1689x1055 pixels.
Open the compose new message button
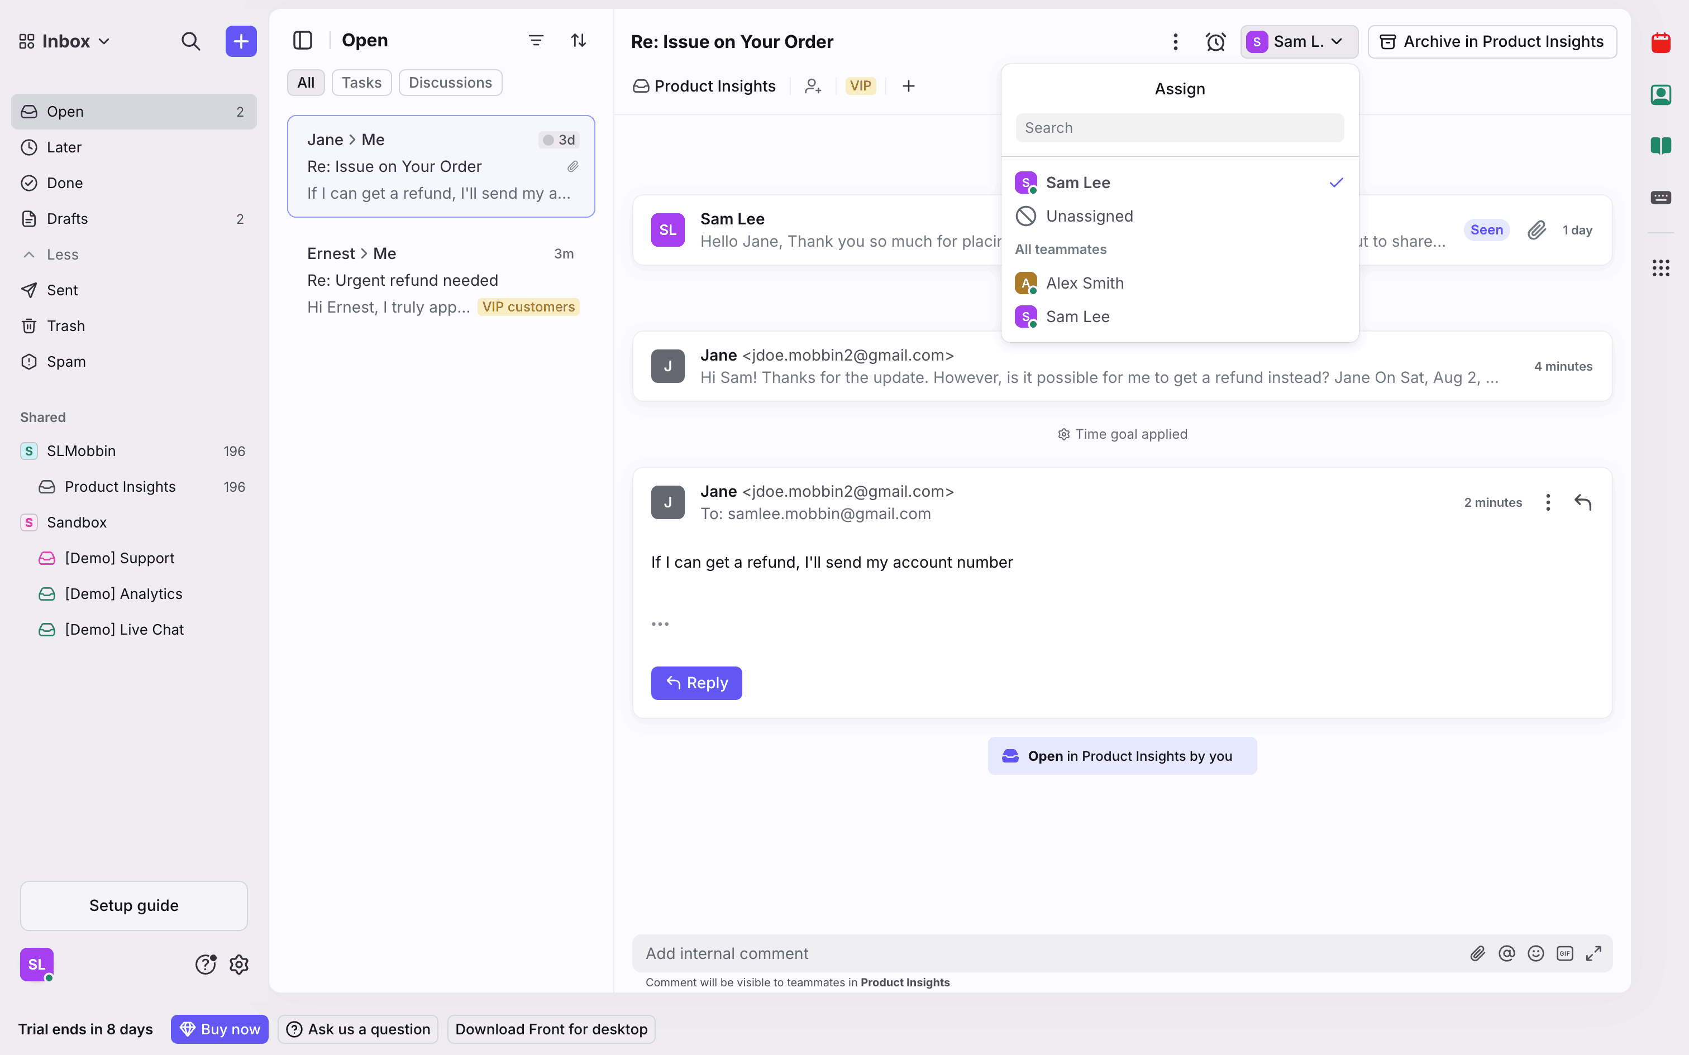coord(241,41)
